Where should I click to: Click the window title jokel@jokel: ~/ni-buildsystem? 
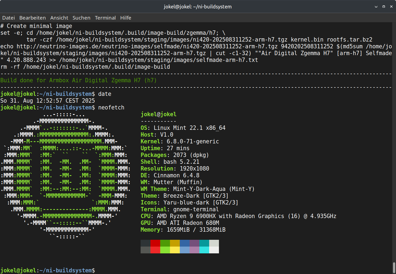(x=198, y=7)
